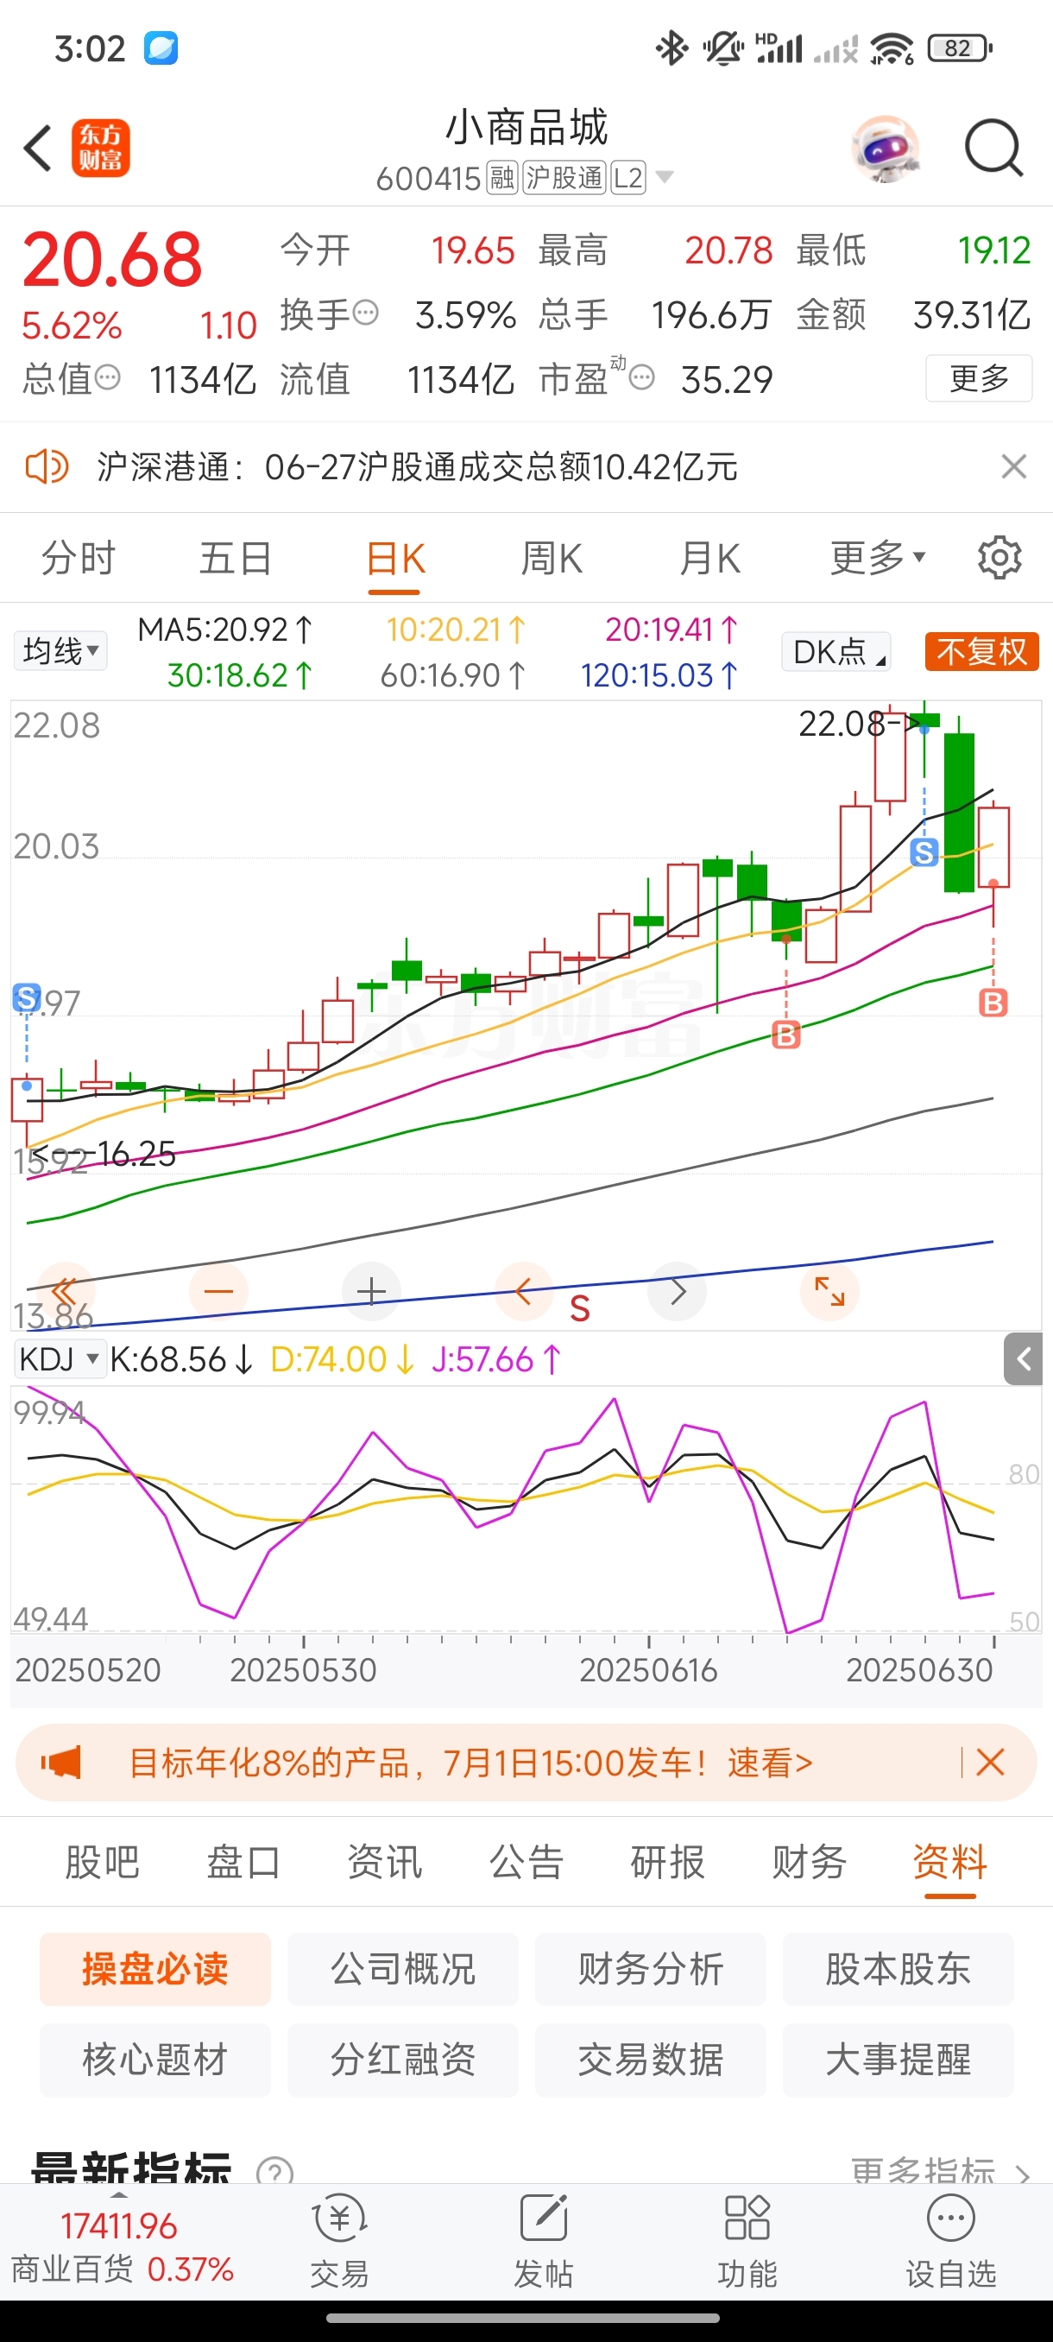Open the megaphone promo icon
Screen dimensions: 1053x2342
pos(62,1763)
